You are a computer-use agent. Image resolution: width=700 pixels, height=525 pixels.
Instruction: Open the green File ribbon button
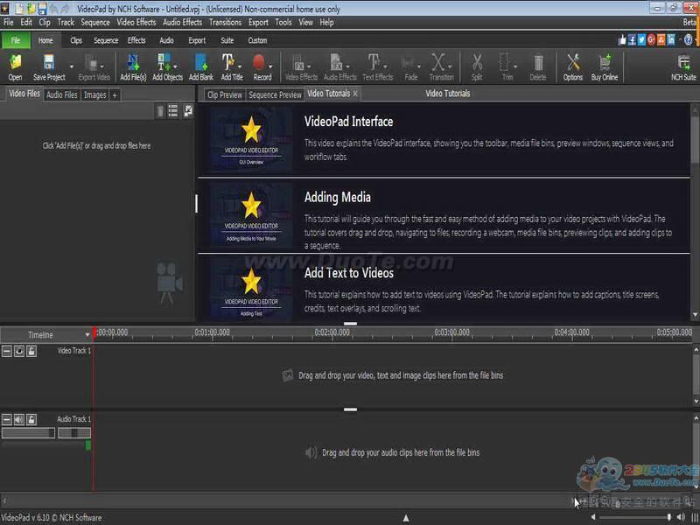coord(16,40)
